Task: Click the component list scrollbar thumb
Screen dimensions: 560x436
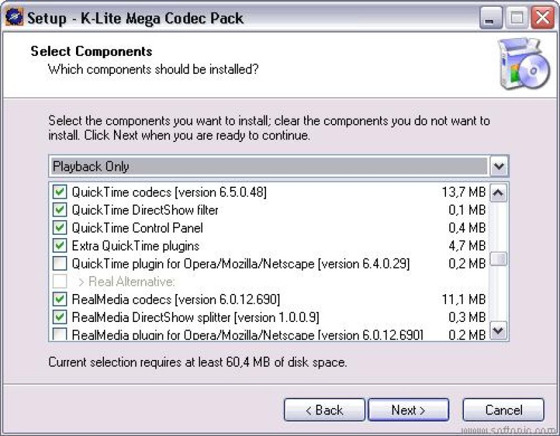Action: 499,259
